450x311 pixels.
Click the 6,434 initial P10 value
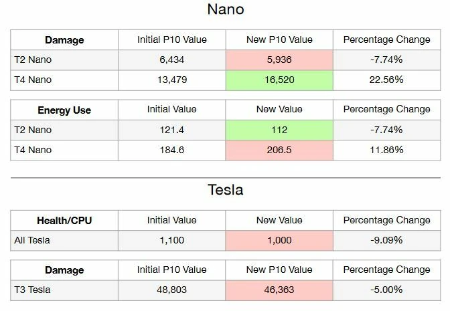172,60
